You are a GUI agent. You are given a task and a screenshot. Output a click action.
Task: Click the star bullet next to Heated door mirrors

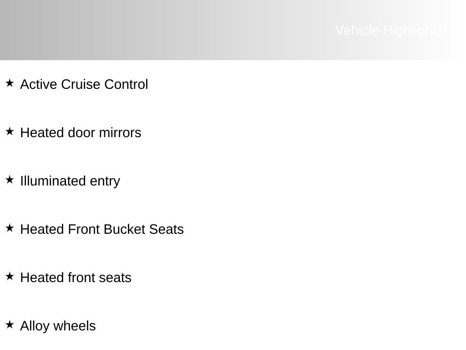tap(10, 131)
